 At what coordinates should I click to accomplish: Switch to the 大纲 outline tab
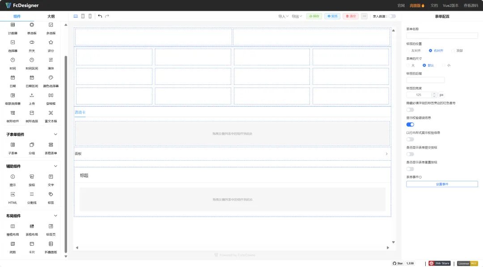click(51, 17)
